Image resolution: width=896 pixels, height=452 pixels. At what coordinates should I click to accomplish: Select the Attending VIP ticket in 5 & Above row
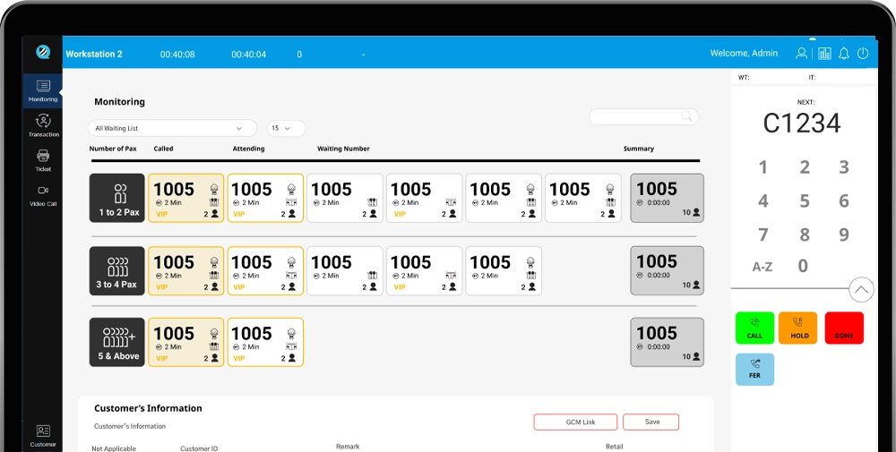pos(265,342)
